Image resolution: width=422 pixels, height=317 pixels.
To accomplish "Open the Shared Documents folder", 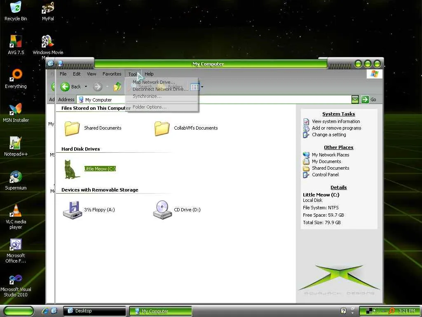I will [x=93, y=128].
